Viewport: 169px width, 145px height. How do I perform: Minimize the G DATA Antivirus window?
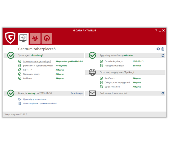tap(160, 31)
